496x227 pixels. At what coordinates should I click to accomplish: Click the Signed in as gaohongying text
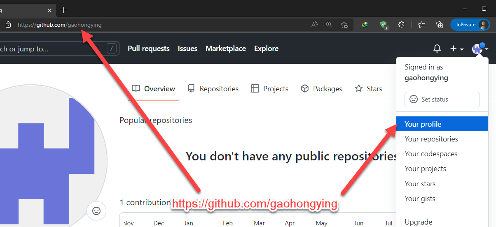[x=426, y=72]
